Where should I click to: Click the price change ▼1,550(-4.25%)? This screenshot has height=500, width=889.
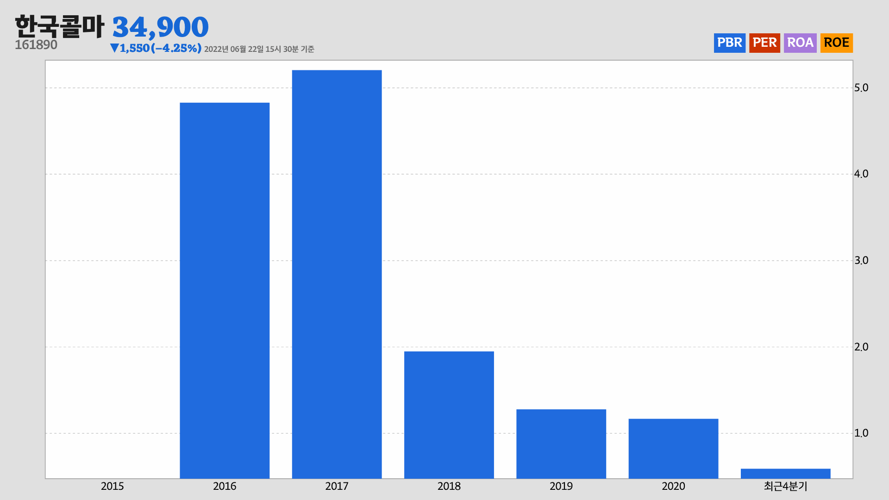(156, 48)
